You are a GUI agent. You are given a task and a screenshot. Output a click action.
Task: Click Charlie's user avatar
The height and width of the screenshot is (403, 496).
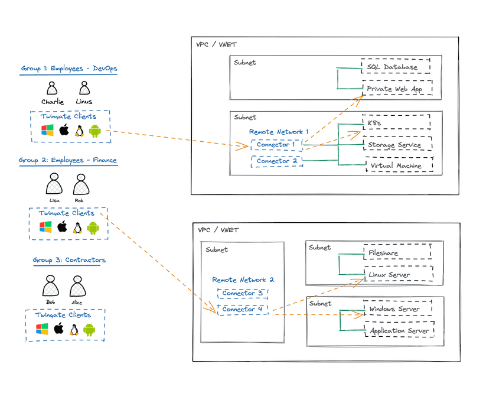point(52,89)
